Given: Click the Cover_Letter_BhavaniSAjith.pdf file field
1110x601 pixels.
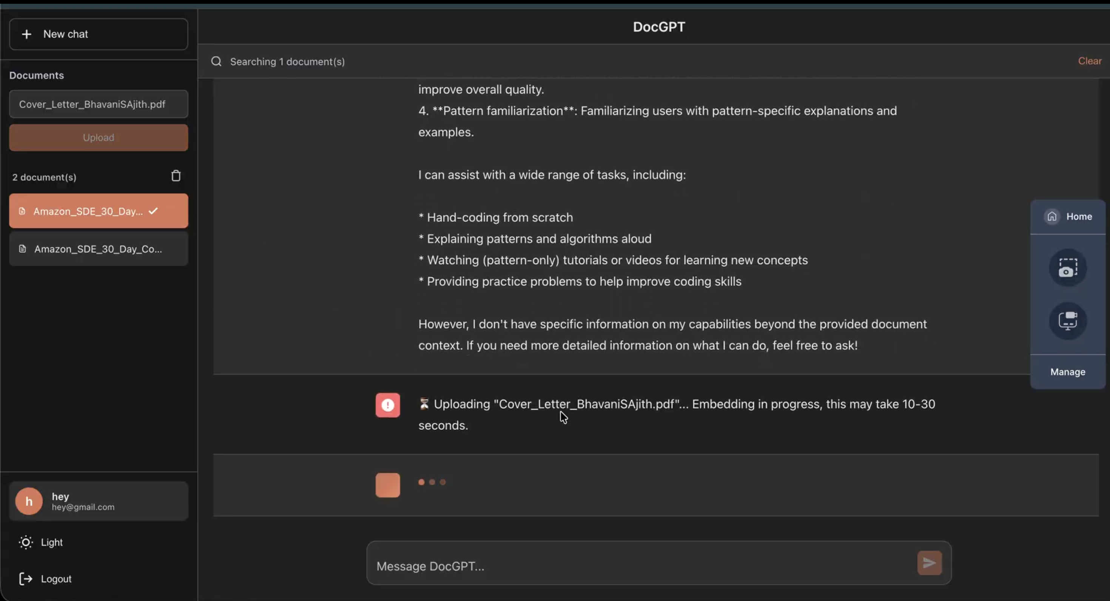Looking at the screenshot, I should (x=99, y=104).
